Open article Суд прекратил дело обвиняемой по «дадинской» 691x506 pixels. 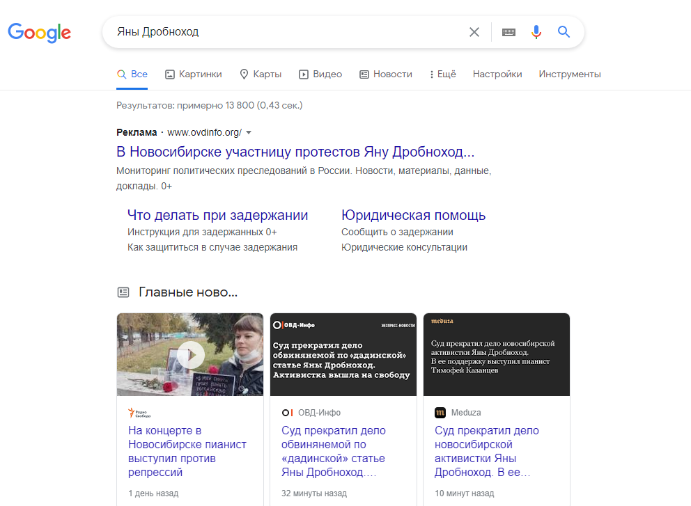(334, 451)
